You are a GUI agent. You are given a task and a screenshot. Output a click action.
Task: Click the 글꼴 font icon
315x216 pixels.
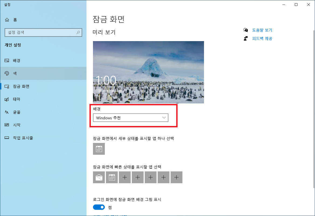7,112
